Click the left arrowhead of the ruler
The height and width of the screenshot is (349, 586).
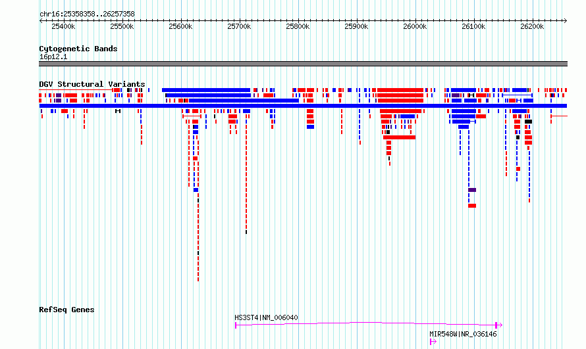41,20
